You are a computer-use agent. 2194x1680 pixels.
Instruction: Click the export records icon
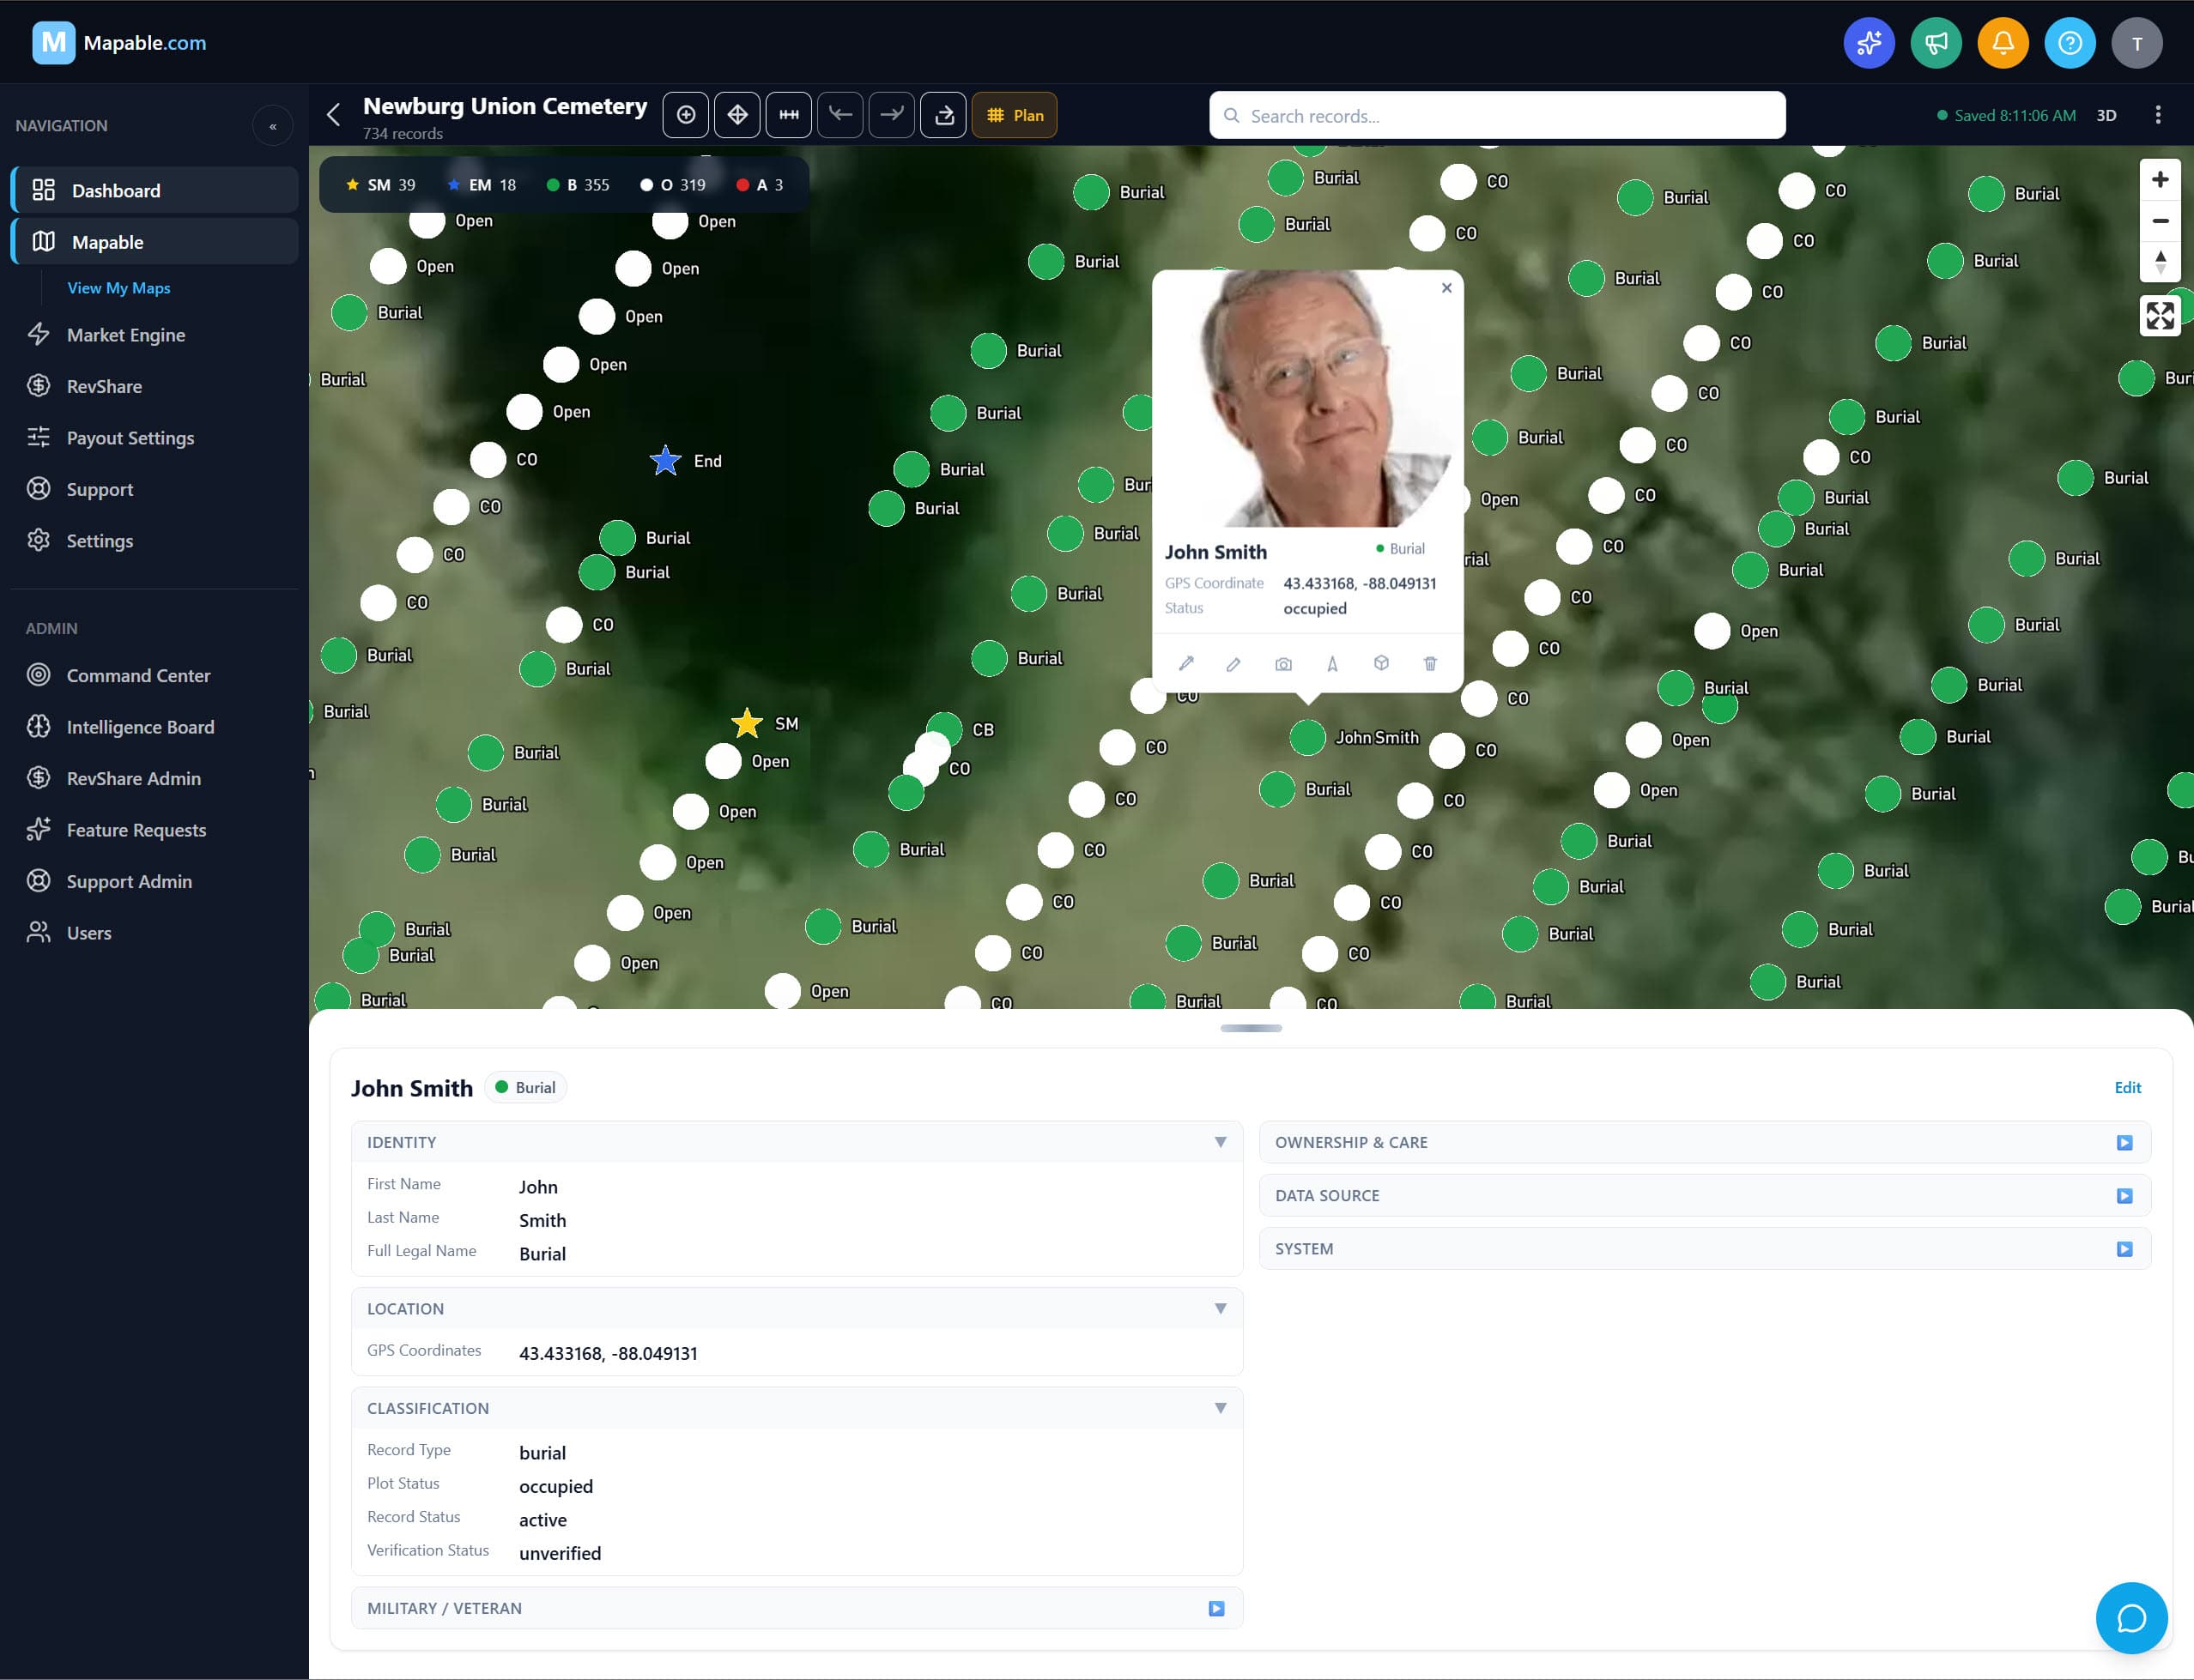[x=942, y=114]
